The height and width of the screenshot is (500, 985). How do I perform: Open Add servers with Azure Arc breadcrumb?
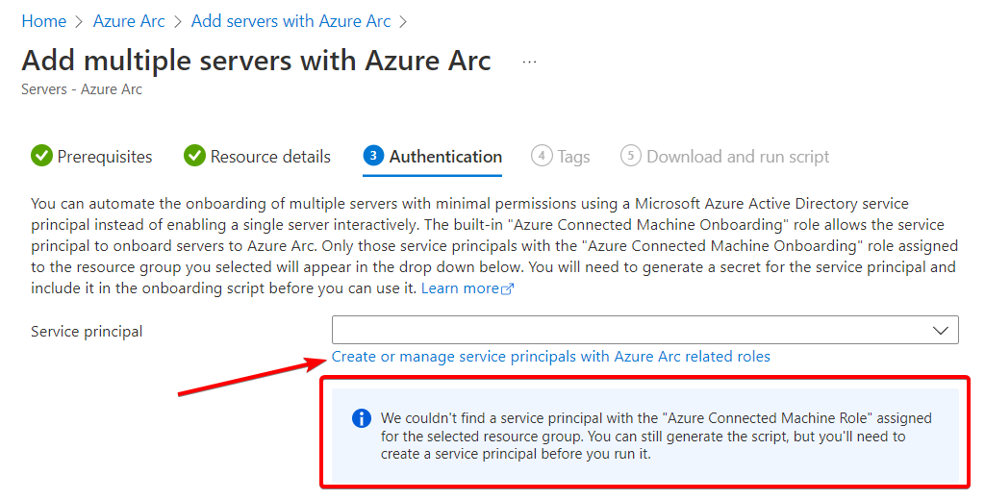pyautogui.click(x=290, y=21)
